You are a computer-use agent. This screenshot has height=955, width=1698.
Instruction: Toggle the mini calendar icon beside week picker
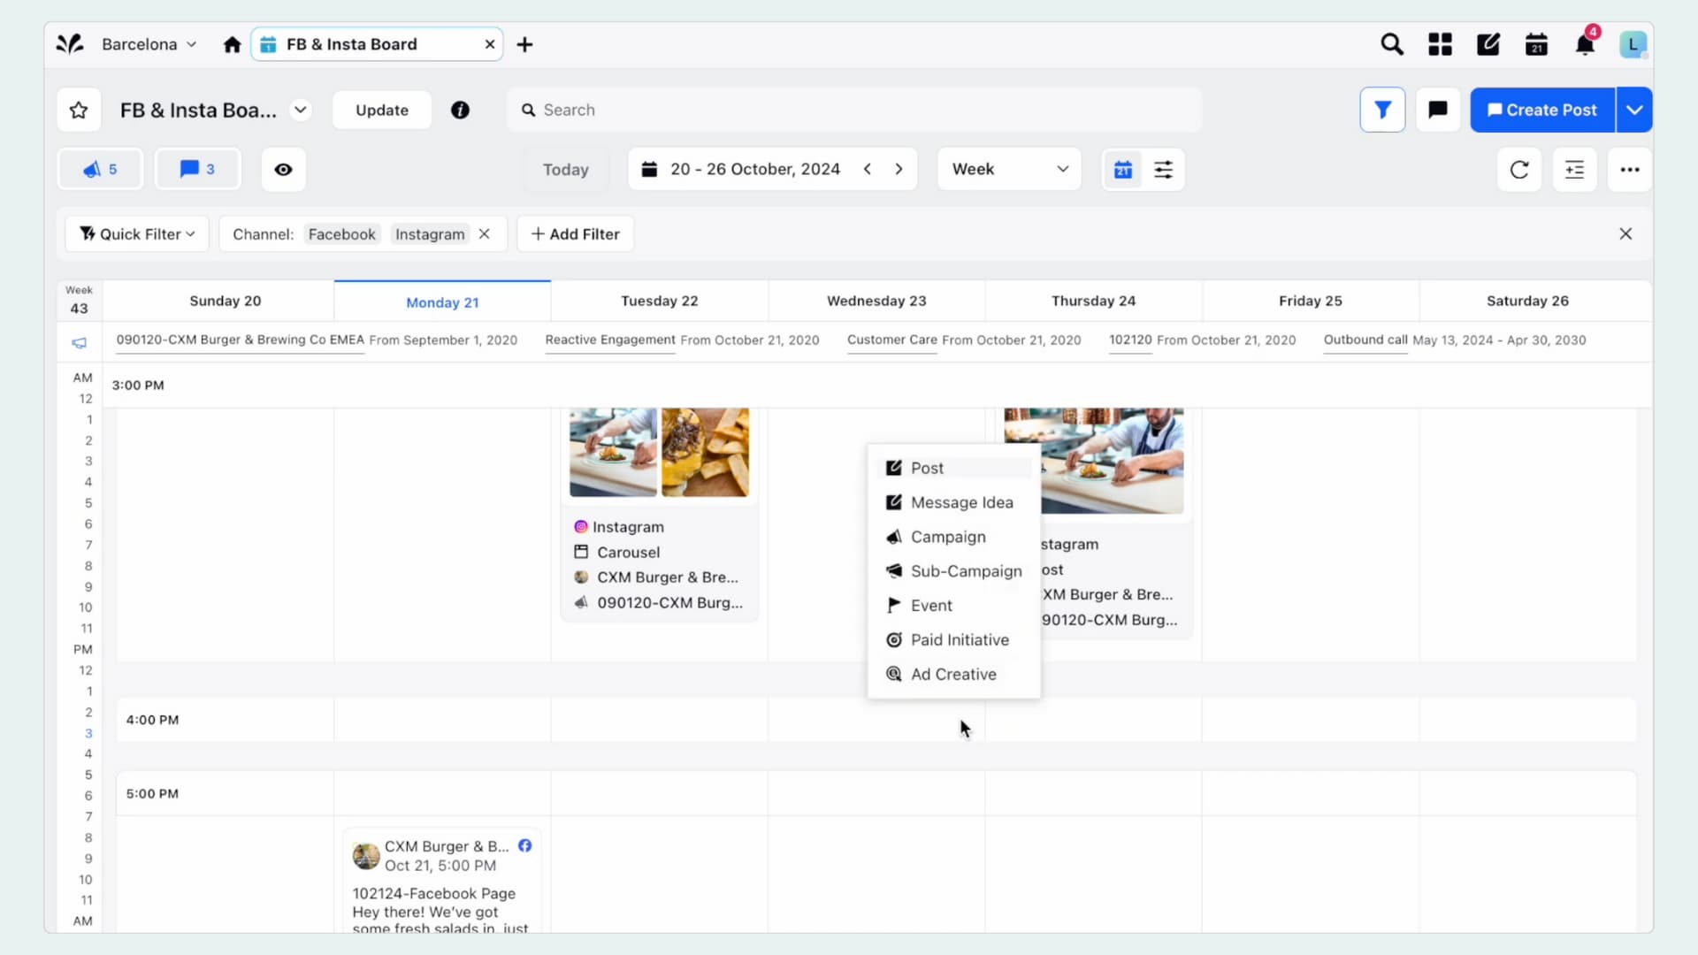[1122, 169]
